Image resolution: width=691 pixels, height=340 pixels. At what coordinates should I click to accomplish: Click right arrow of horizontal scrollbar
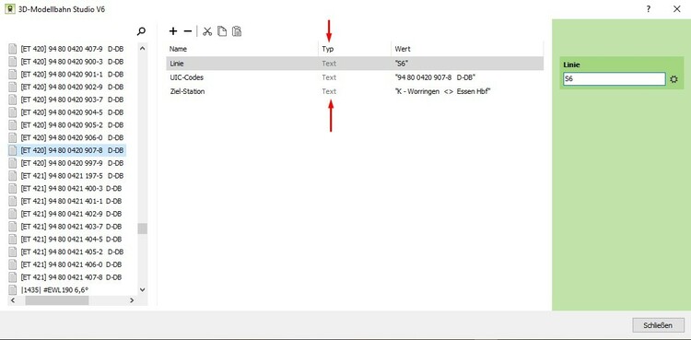pos(132,300)
